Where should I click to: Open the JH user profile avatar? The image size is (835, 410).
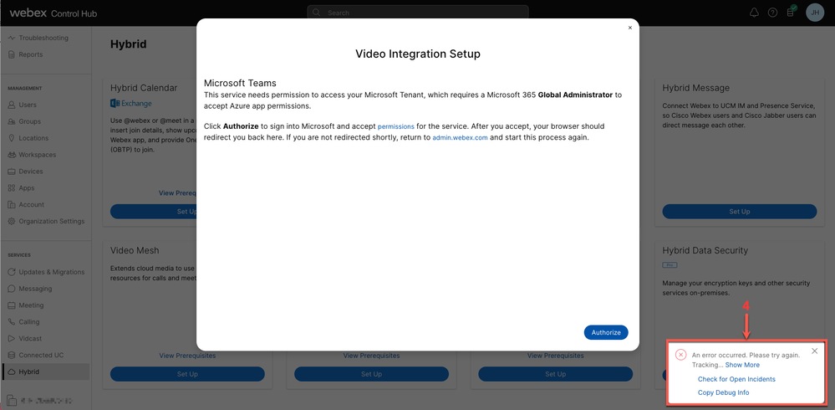815,13
